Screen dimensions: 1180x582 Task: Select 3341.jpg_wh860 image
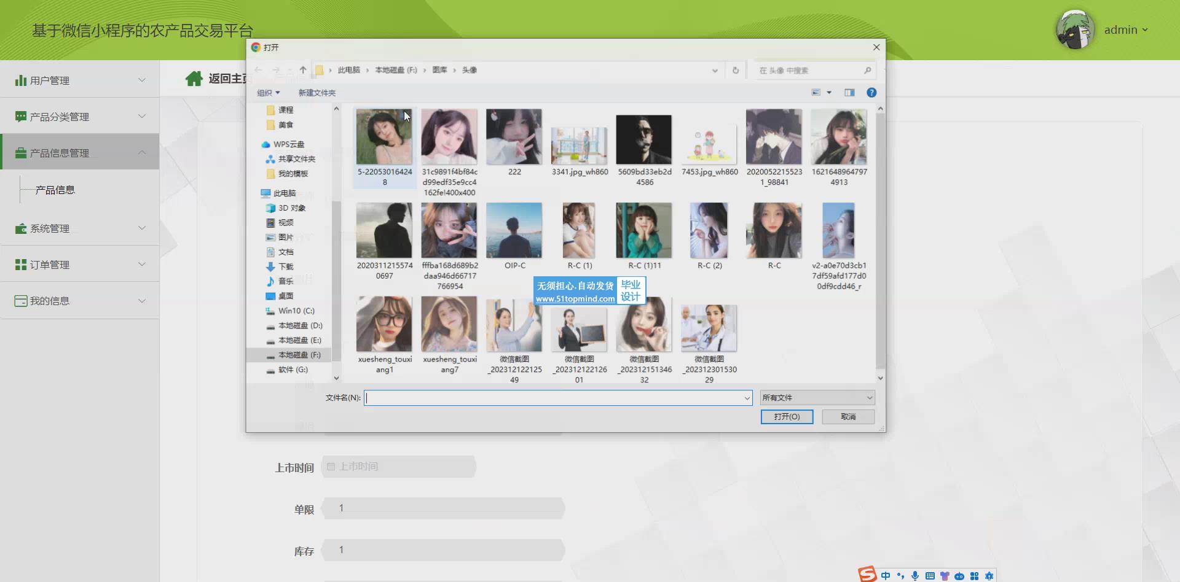tap(579, 146)
